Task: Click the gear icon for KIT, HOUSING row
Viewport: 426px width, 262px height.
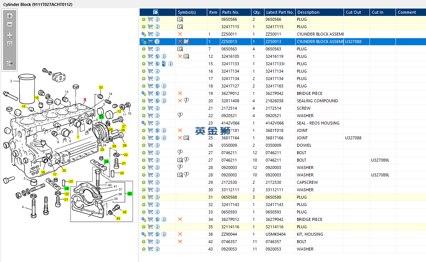Action: (144, 234)
